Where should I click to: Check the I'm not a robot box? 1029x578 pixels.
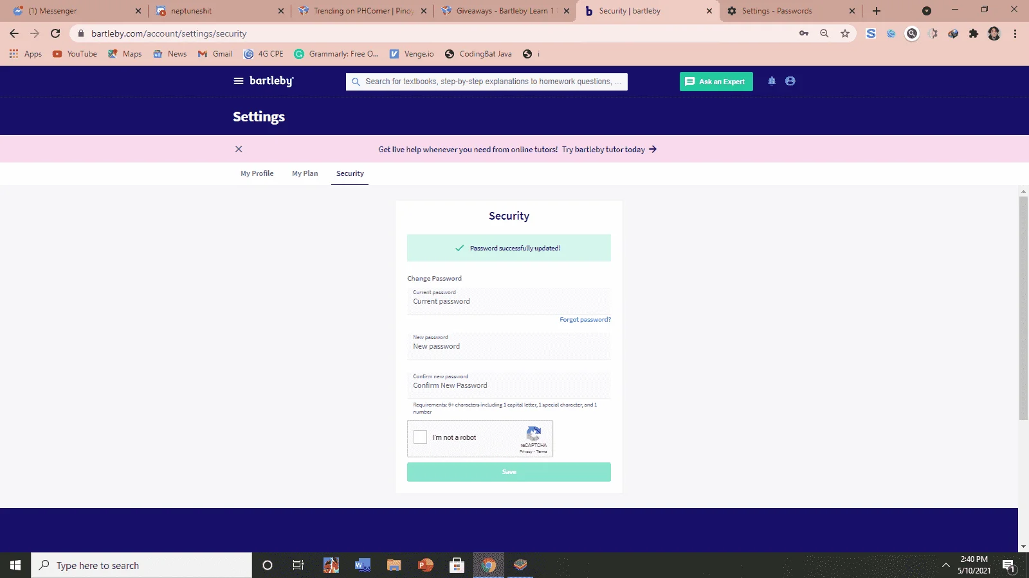point(420,437)
